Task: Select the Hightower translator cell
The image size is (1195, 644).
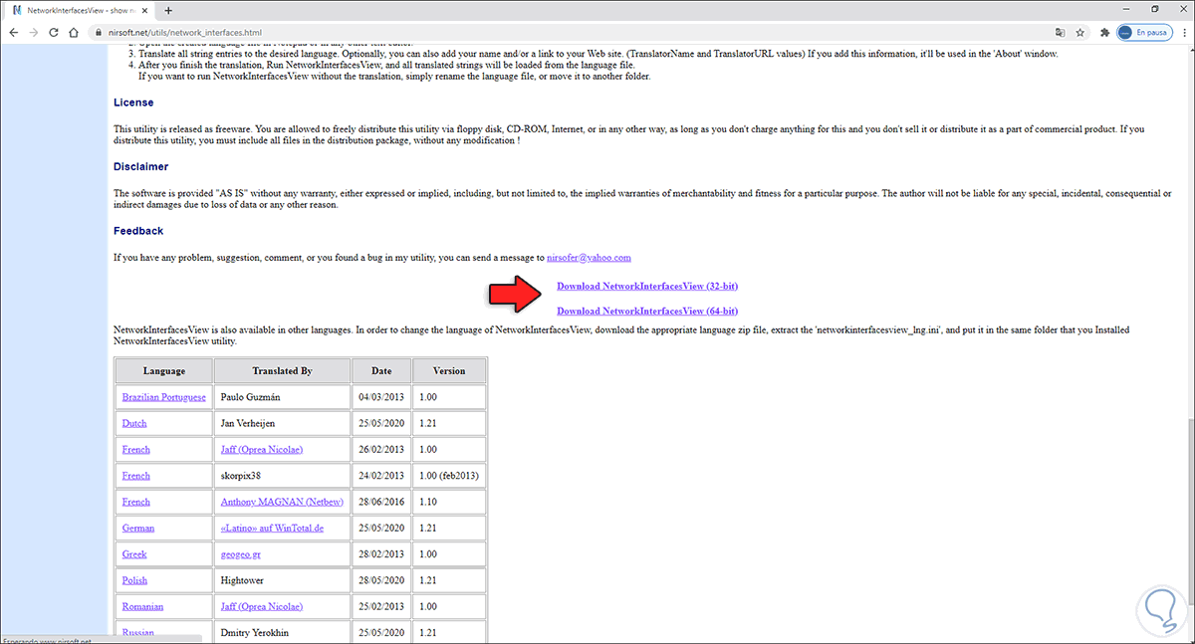Action: (282, 580)
